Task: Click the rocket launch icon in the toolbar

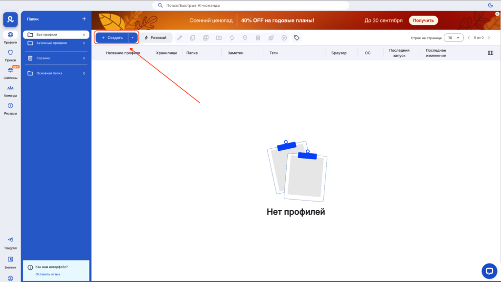Action: (x=271, y=38)
